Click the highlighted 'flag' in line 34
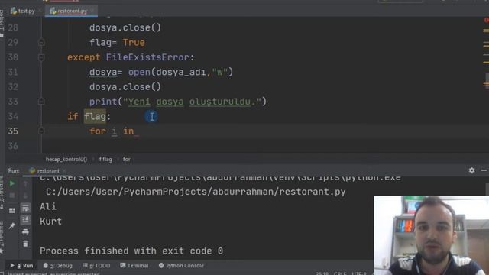The image size is (489, 275). tap(95, 117)
